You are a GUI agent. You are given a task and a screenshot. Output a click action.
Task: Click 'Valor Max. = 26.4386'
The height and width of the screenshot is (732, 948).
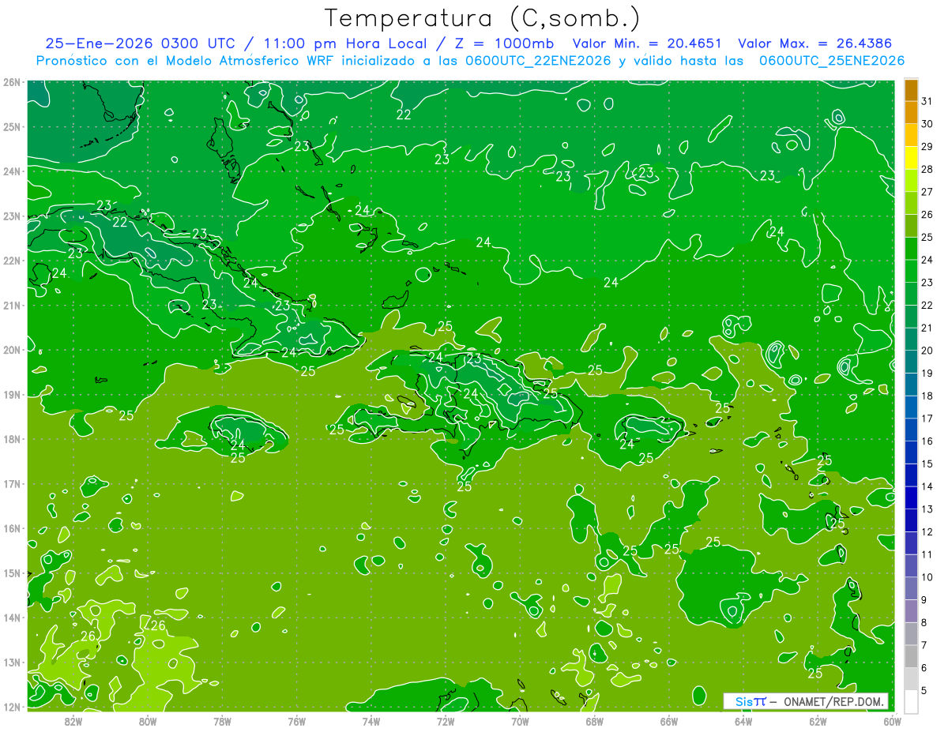pyautogui.click(x=814, y=43)
